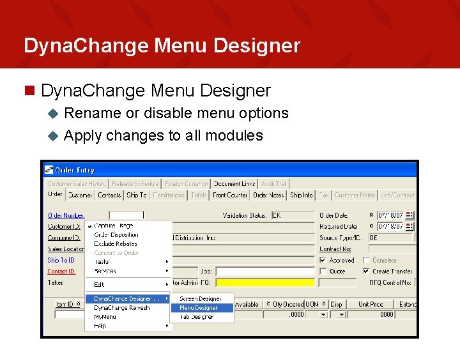
Task: Click the Ship To ID label
Action: 61,260
